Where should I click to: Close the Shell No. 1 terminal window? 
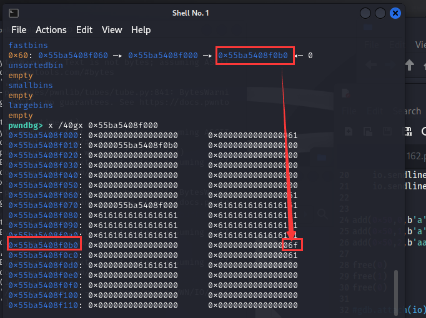tap(395, 13)
